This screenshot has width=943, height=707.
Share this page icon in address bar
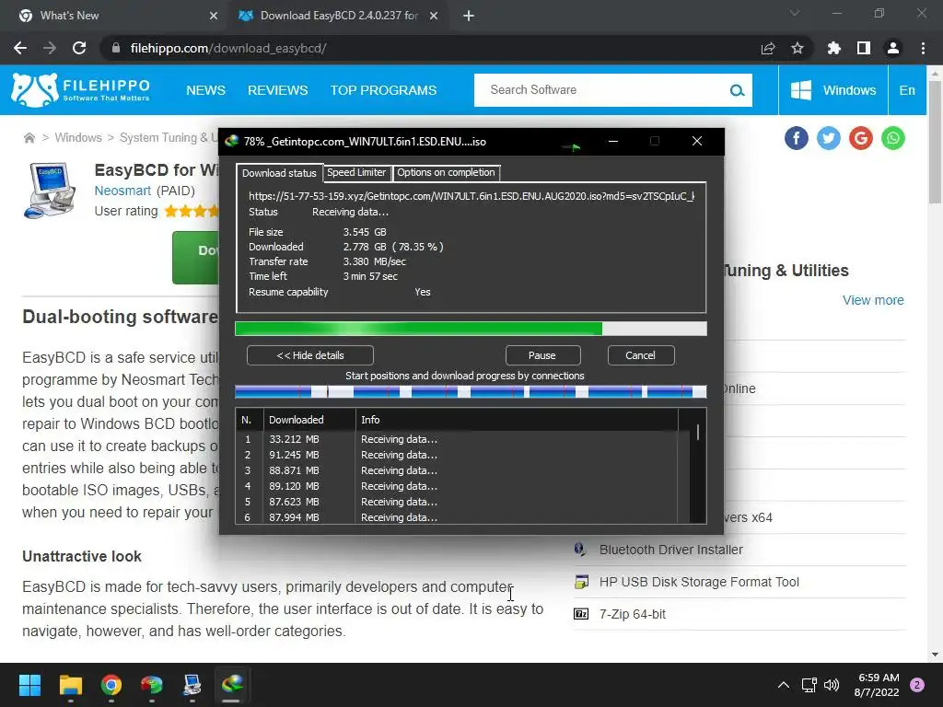(767, 48)
